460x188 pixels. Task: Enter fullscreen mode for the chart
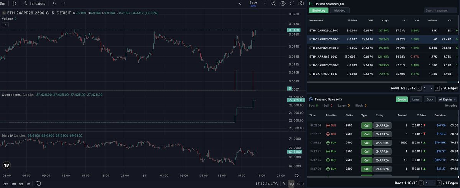tap(292, 3)
